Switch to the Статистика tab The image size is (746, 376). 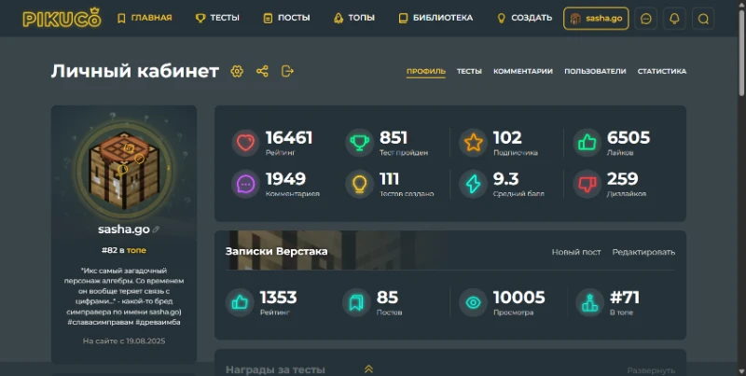coord(662,72)
